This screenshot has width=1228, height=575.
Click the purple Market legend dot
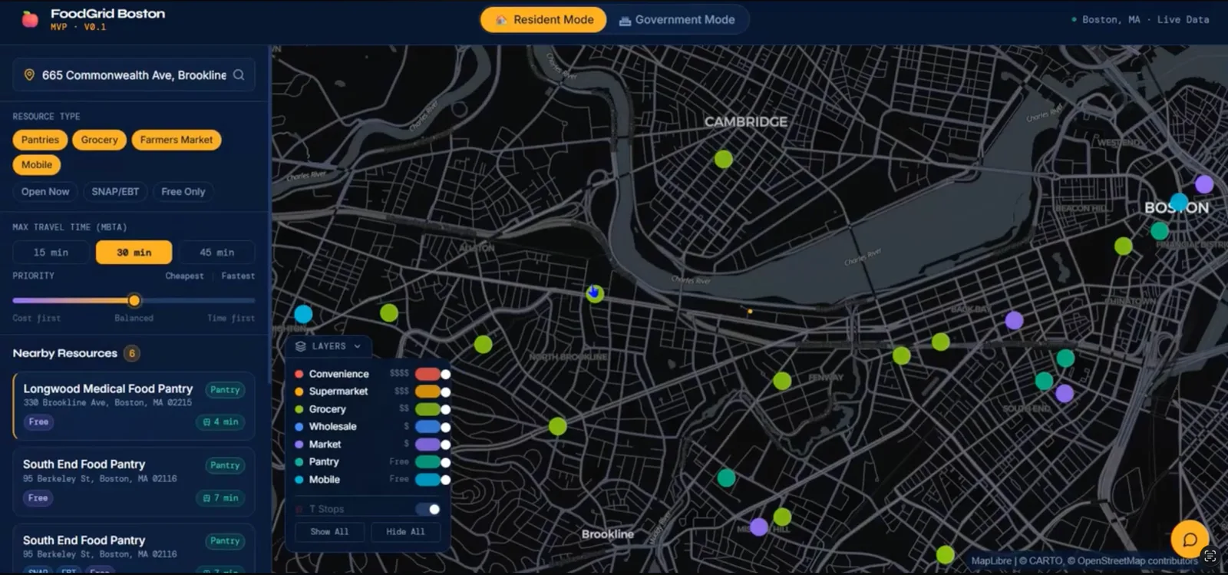(299, 444)
